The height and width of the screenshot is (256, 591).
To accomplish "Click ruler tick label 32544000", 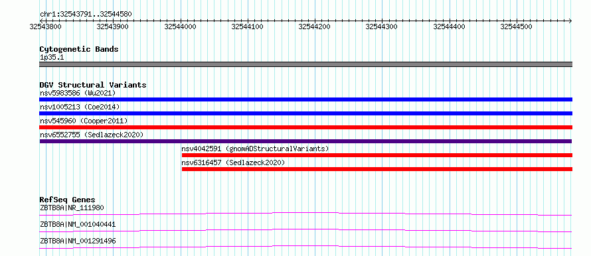I will tap(180, 27).
